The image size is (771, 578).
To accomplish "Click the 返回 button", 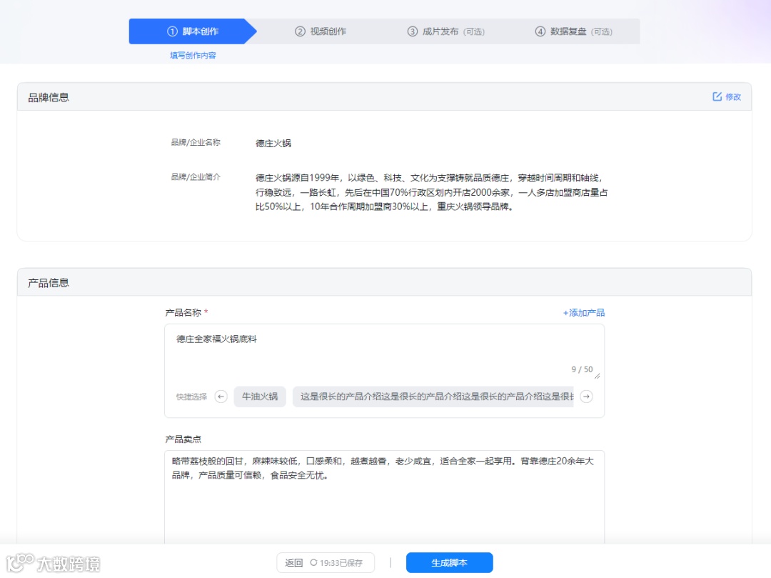I will (x=294, y=563).
